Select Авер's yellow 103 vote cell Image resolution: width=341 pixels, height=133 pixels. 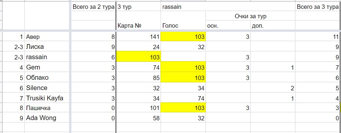tap(183, 37)
